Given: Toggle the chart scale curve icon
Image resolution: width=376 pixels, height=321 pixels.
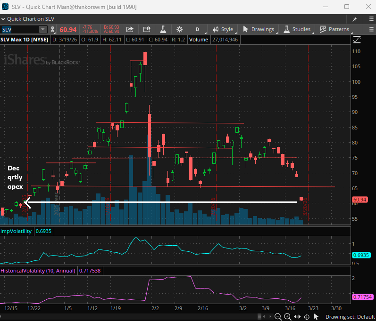Looking at the screenshot, I should (357, 40).
